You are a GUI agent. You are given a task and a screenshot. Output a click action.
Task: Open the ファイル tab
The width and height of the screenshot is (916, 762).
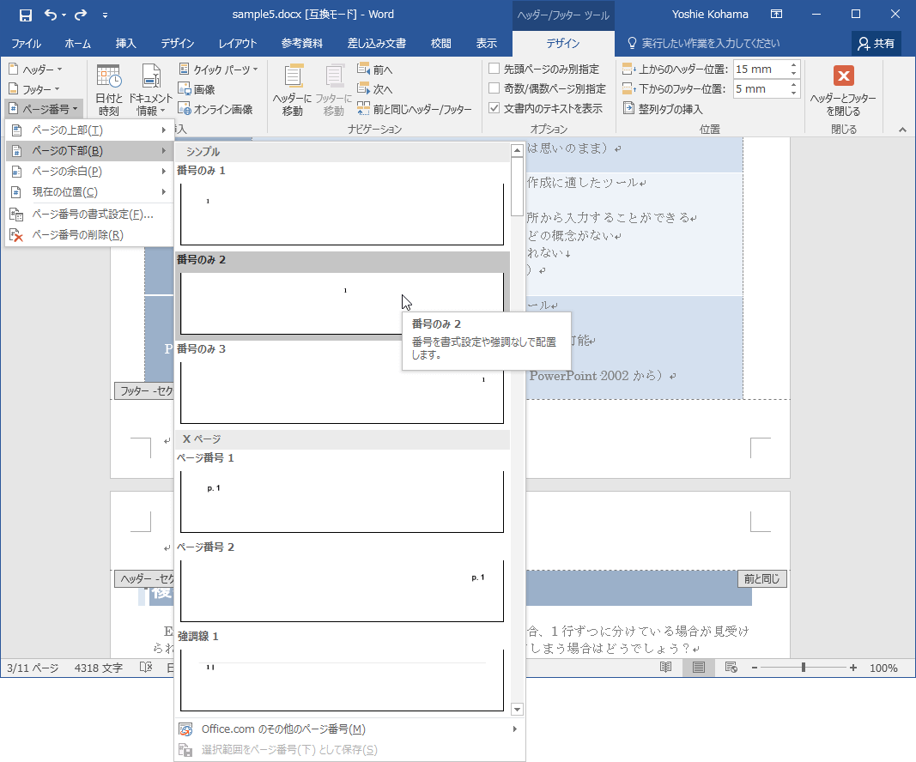pyautogui.click(x=27, y=43)
